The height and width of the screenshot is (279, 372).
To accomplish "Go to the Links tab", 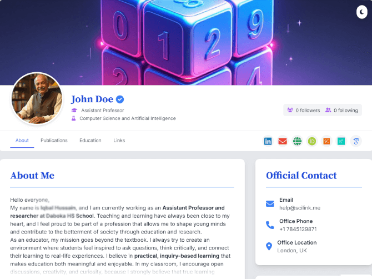I will click(119, 140).
